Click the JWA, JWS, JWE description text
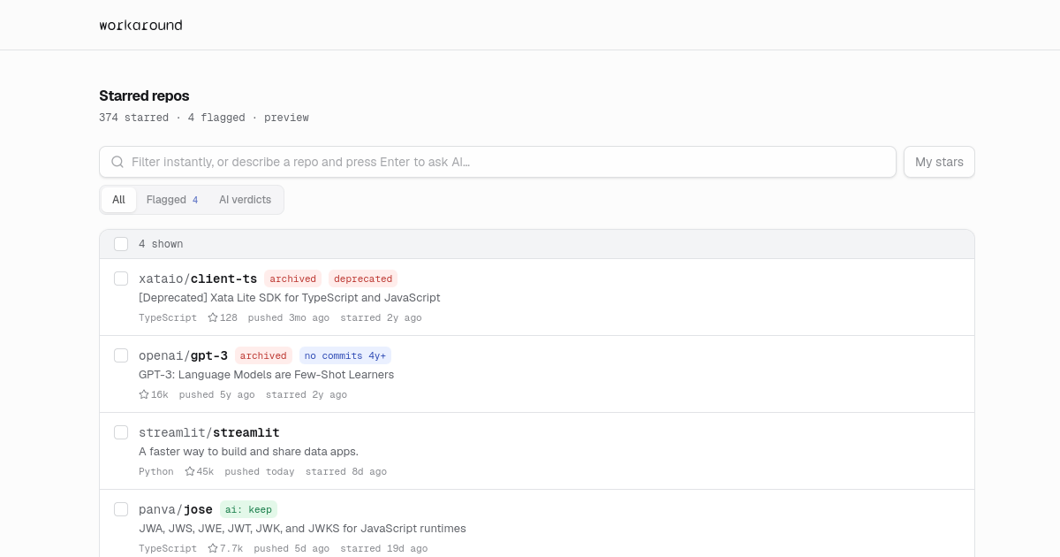1060x557 pixels. [302, 529]
